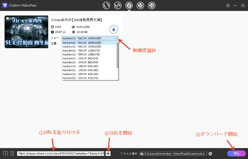Click the add file plus icon bottom-left
This screenshot has width=248, height=159.
(x=5, y=153)
